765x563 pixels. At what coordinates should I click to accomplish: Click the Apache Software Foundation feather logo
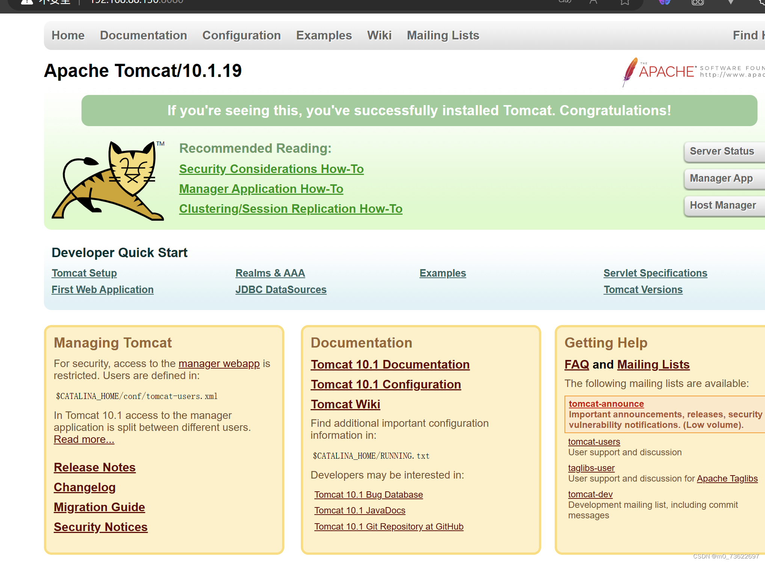[x=693, y=72]
